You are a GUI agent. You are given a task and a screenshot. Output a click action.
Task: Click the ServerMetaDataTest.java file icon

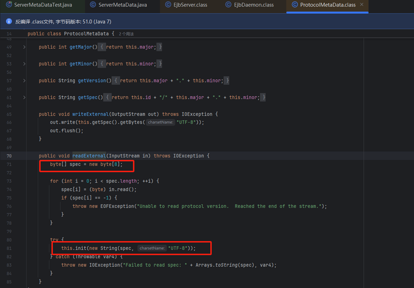(9, 5)
